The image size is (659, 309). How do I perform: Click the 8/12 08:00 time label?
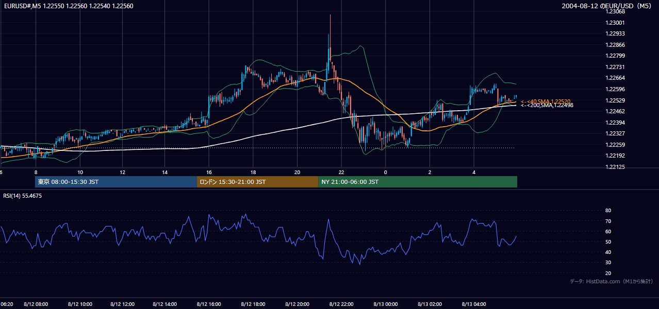pyautogui.click(x=36, y=304)
